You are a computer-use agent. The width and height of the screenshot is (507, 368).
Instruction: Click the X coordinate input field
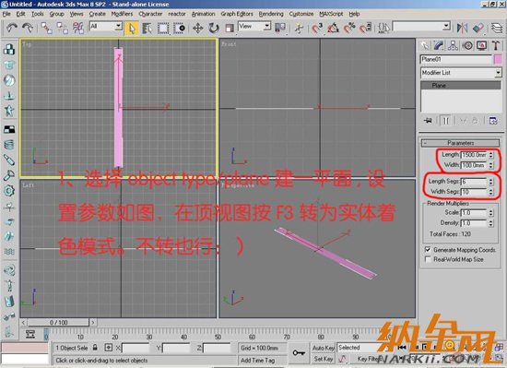pos(136,349)
